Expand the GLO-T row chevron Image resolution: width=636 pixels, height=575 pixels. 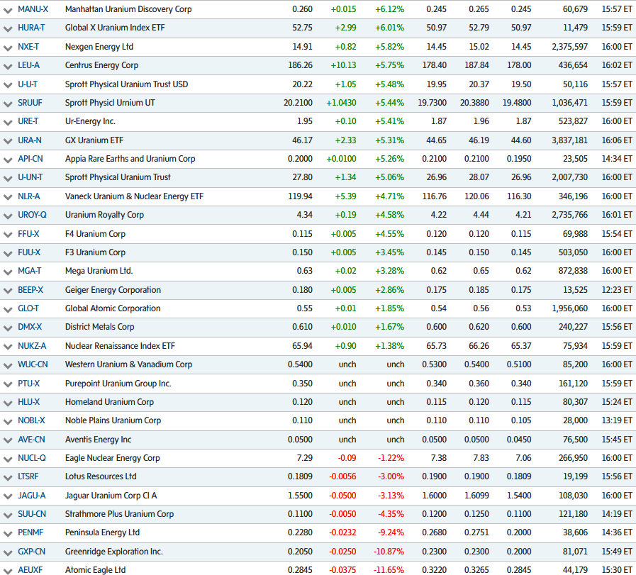(x=8, y=309)
